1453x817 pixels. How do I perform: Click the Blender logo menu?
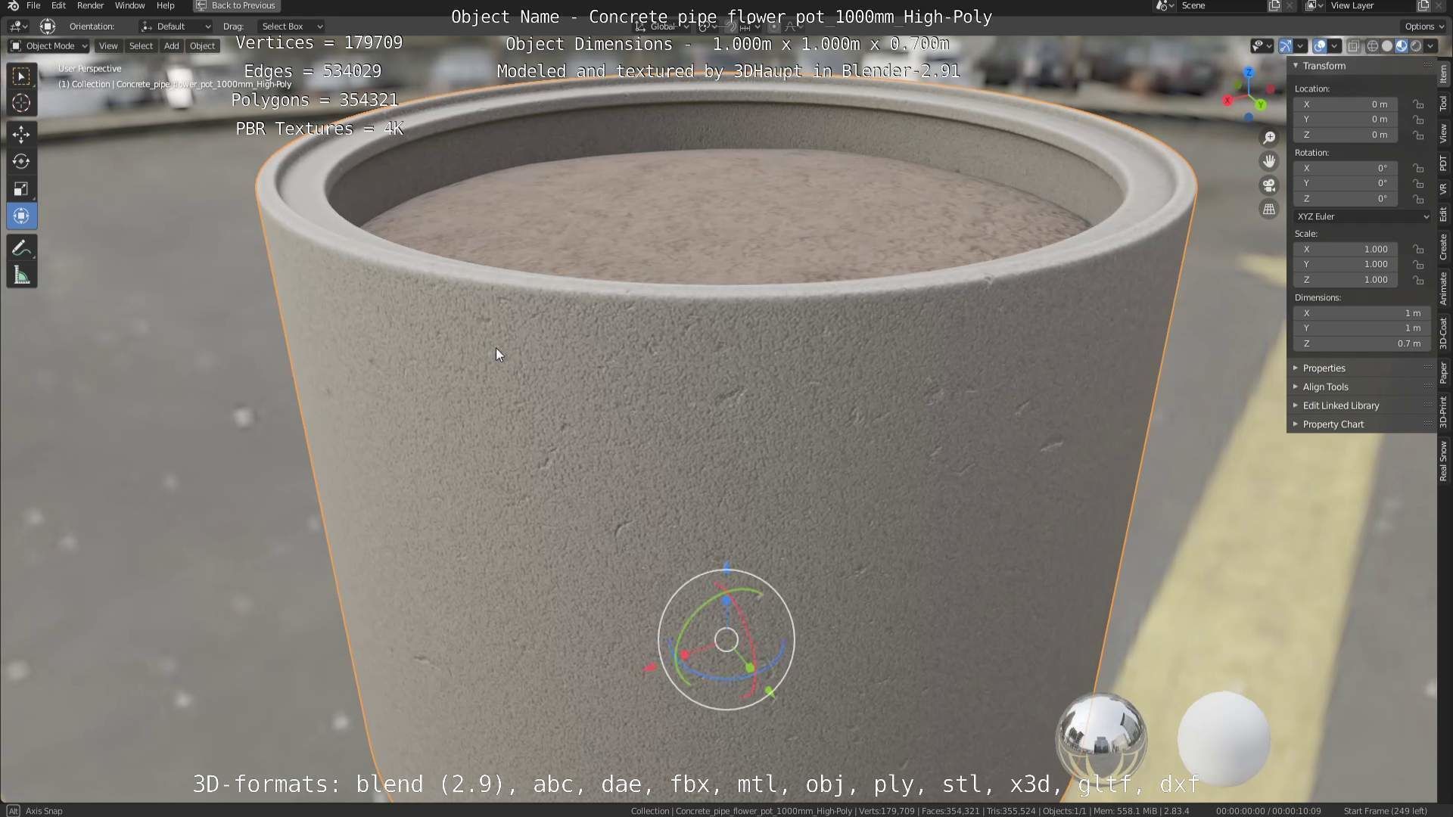13,5
